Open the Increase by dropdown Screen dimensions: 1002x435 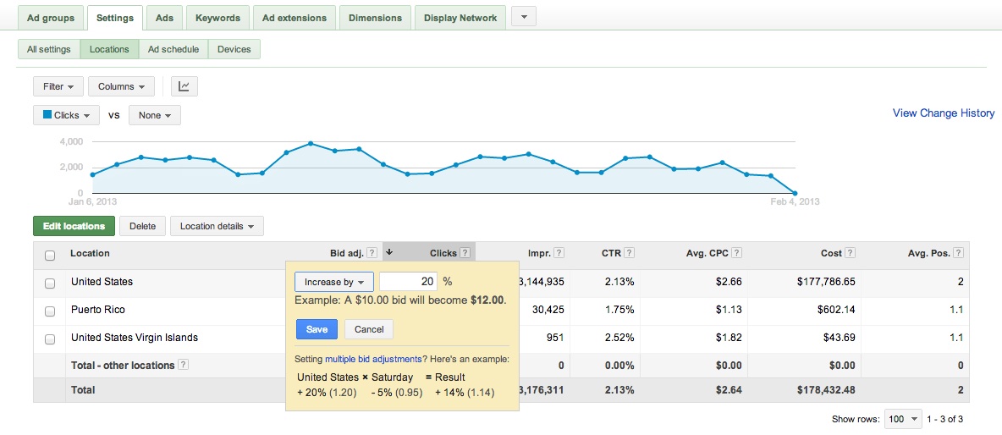(333, 282)
